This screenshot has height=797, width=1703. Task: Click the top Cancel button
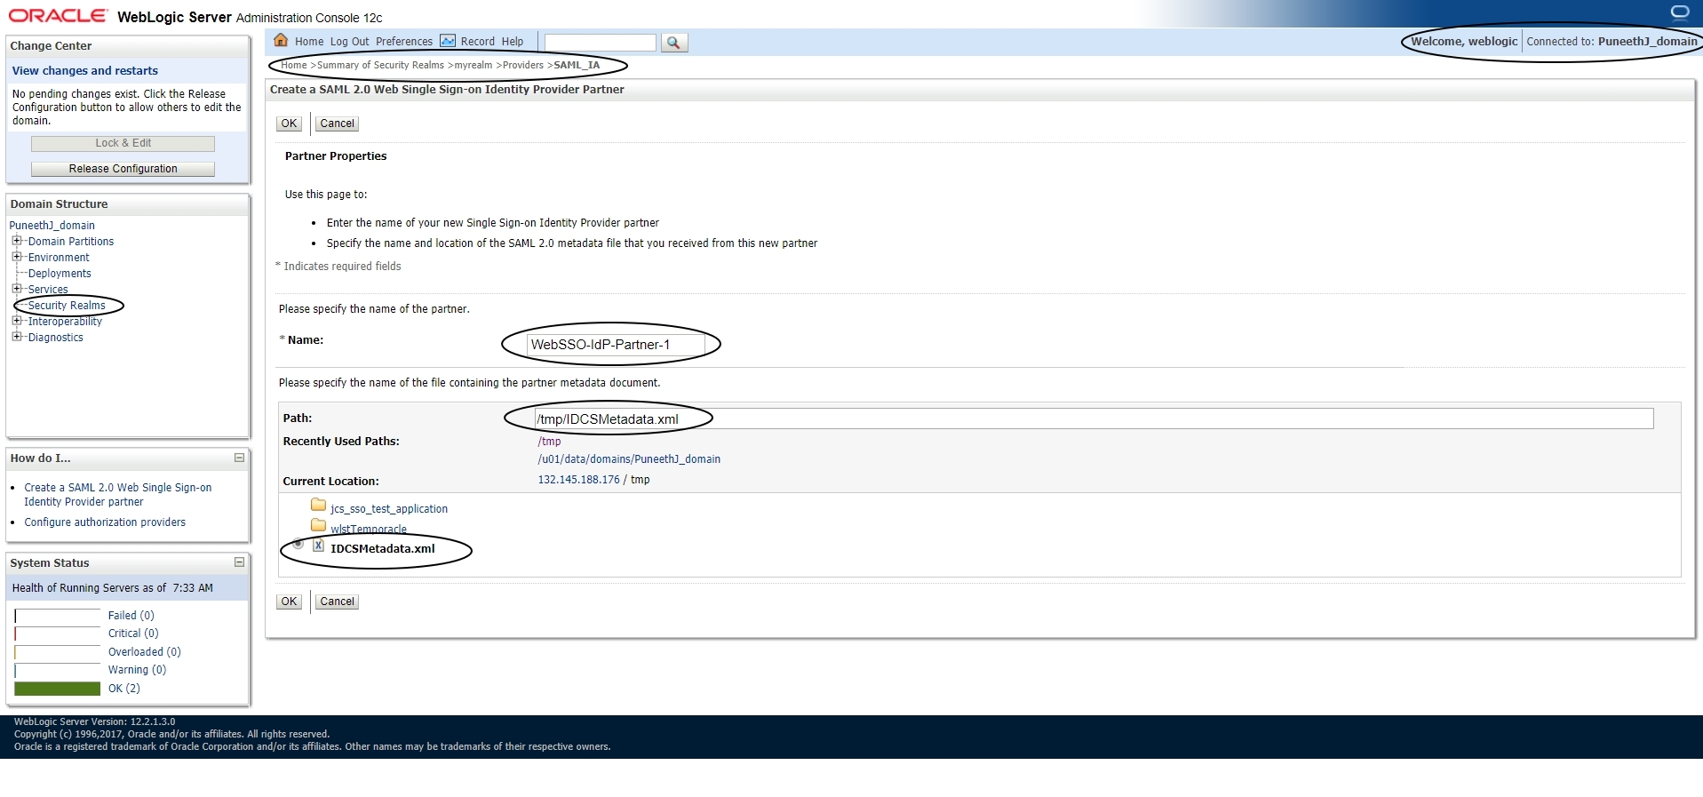(338, 124)
